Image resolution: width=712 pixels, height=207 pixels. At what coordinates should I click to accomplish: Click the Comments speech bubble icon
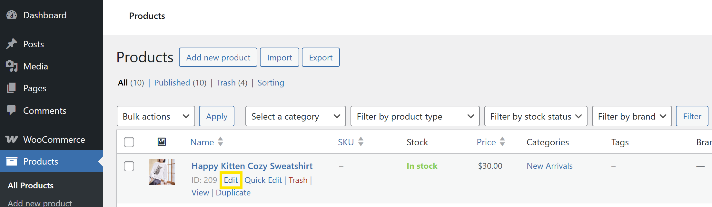coord(12,110)
